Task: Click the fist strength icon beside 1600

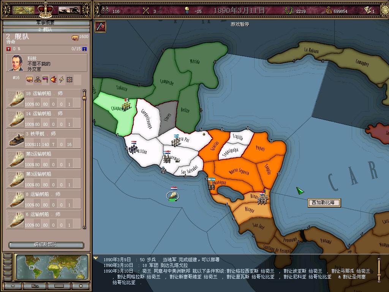Action: point(75,38)
